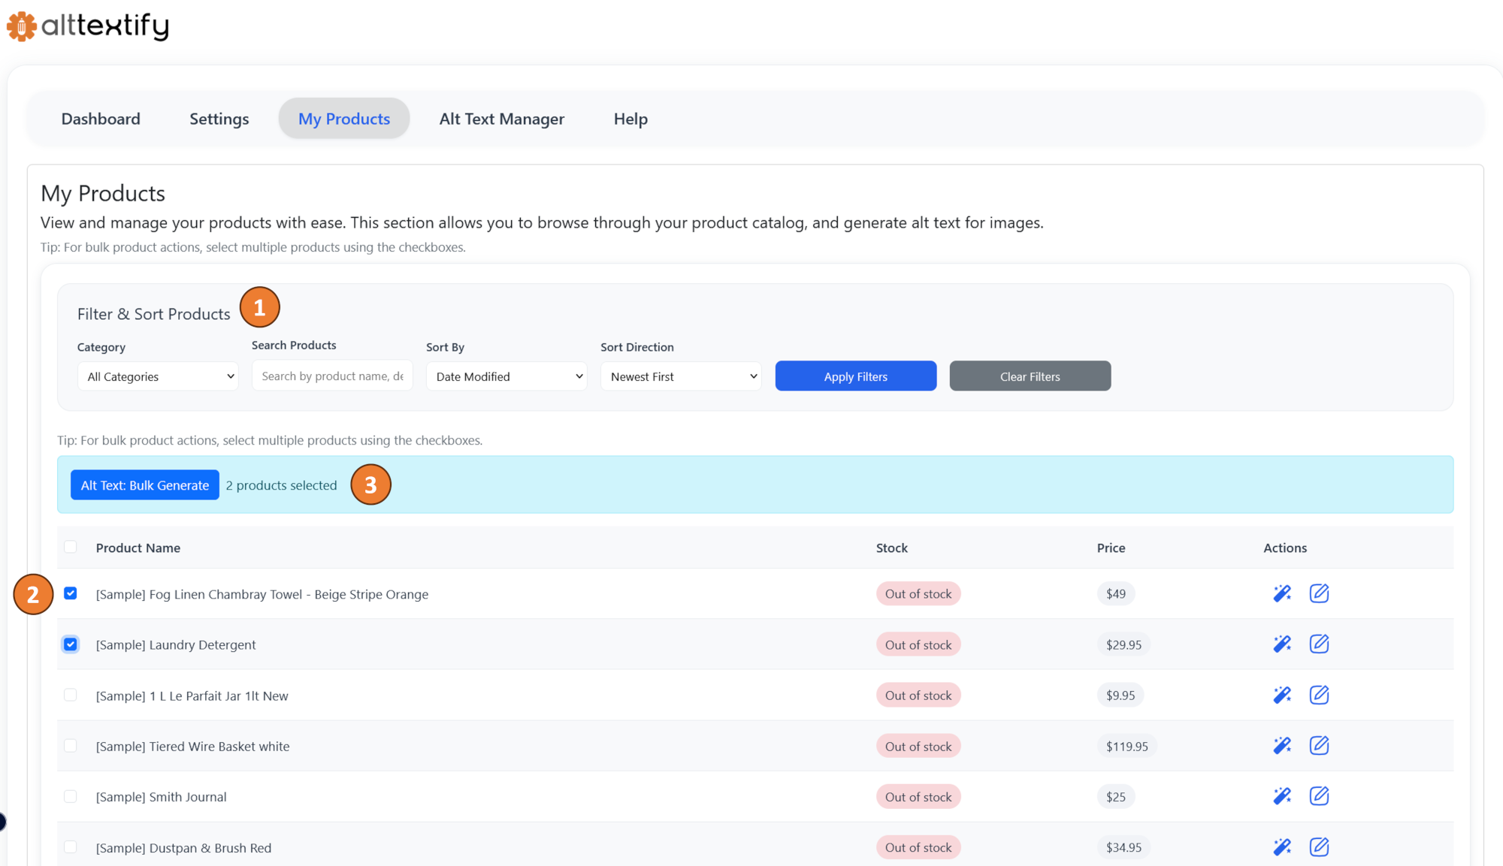Click the Out of stock badge for Laundry Detergent

click(918, 644)
